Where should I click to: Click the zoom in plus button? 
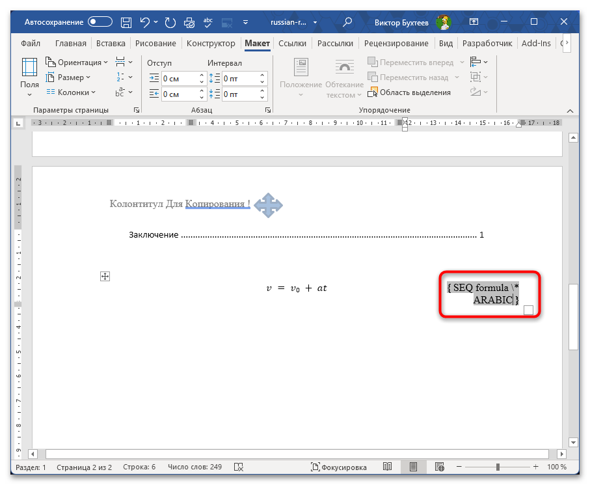(x=536, y=467)
